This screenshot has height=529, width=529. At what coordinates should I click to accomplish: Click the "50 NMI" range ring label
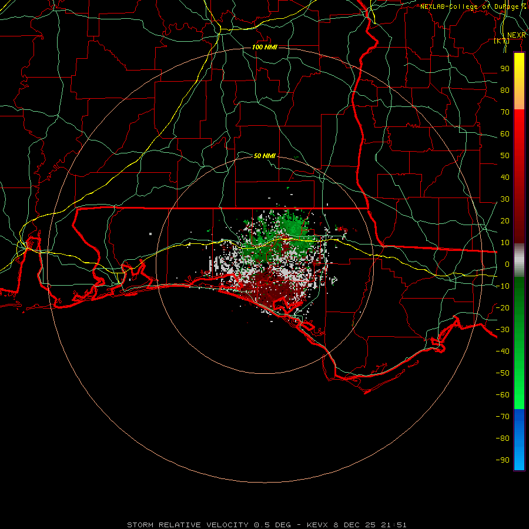coord(265,156)
